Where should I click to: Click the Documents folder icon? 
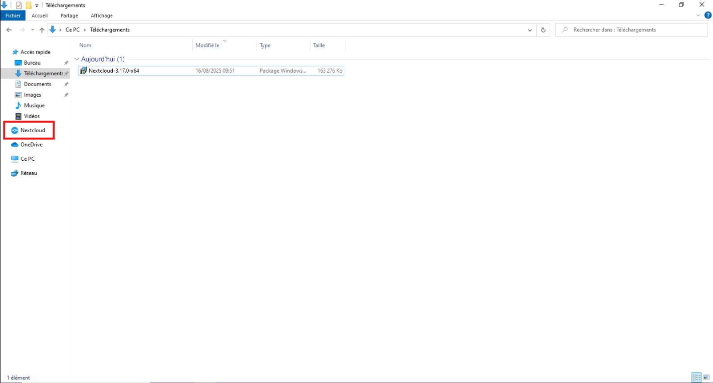19,84
